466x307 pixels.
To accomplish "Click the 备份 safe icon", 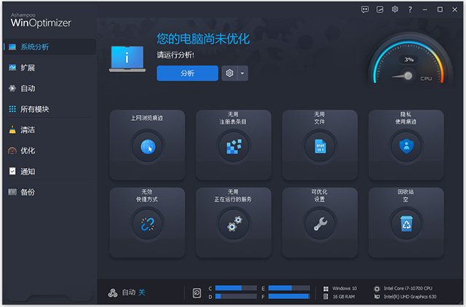I will pyautogui.click(x=12, y=192).
